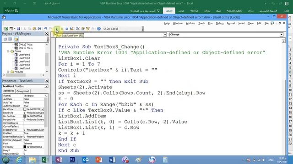
Task: Toggle Design Mode toolbar icon
Action: (x=71, y=29)
